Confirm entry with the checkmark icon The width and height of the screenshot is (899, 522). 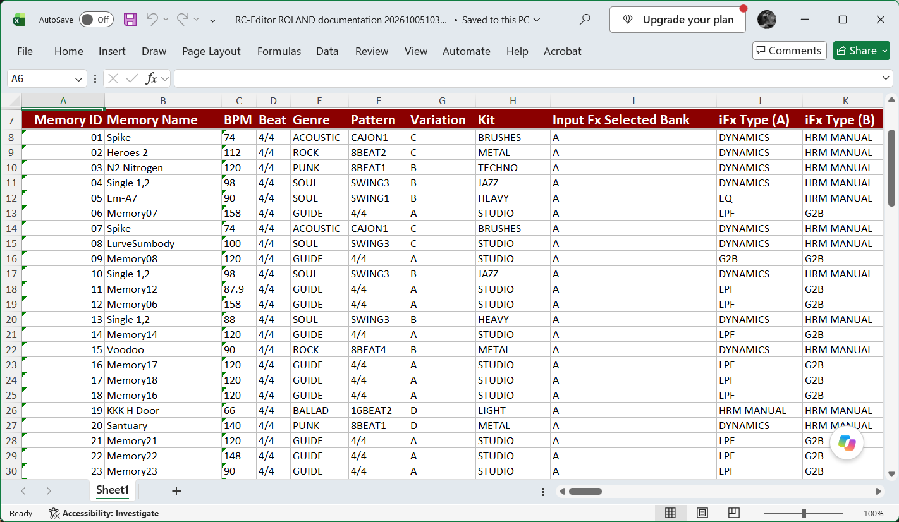[x=132, y=78]
